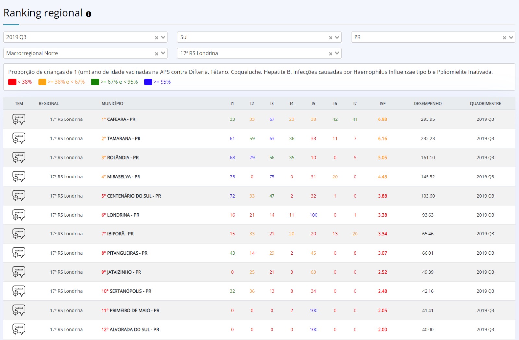Clear the 2019 Q3 period selection
519x340 pixels.
157,38
